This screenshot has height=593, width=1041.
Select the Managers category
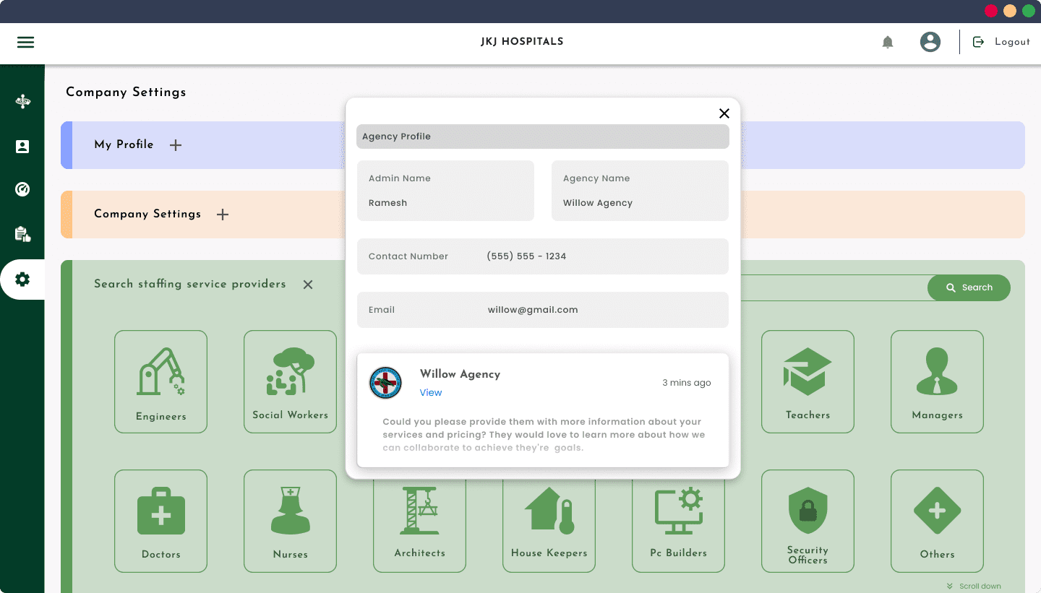click(x=937, y=382)
